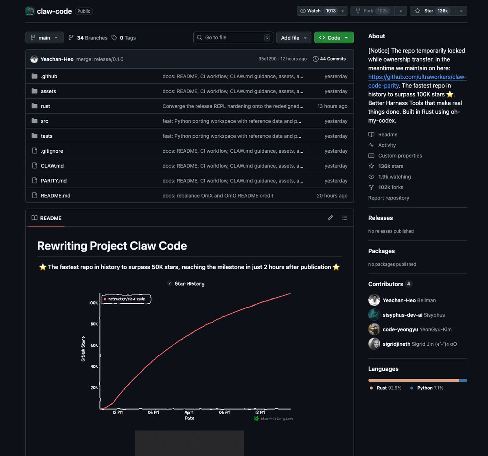
Task: Click sisyphus-dev-ai contributor avatar
Action: [x=374, y=315]
